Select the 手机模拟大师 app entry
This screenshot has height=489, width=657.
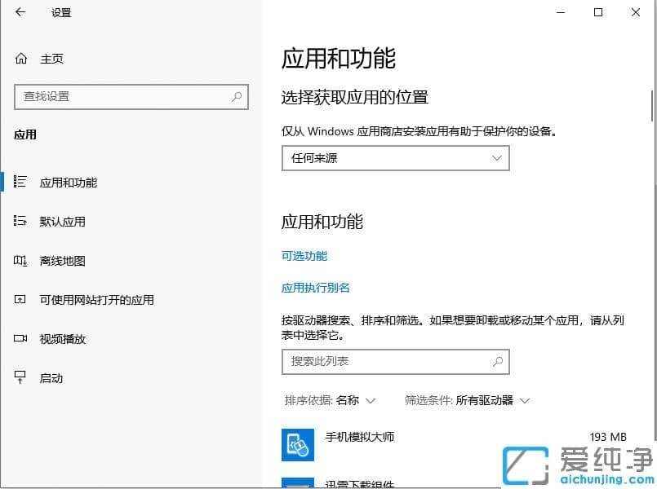pos(360,437)
